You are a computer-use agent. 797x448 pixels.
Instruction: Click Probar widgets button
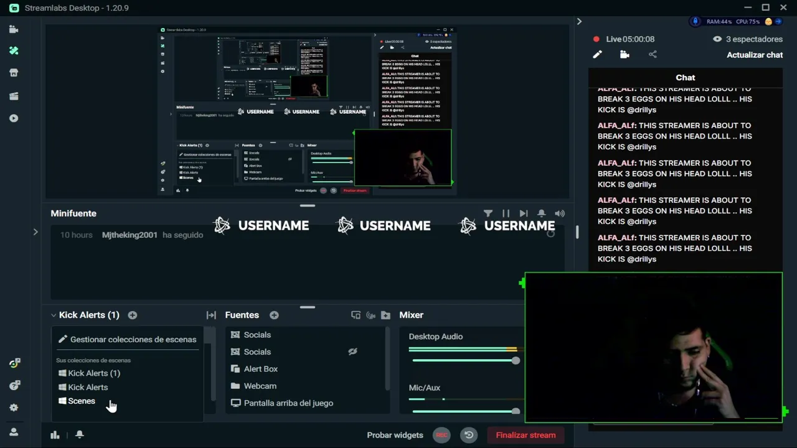(x=395, y=435)
